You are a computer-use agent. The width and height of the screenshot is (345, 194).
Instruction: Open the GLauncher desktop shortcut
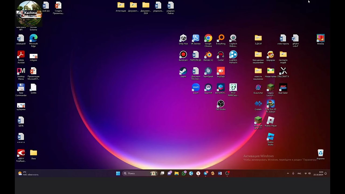point(258,89)
